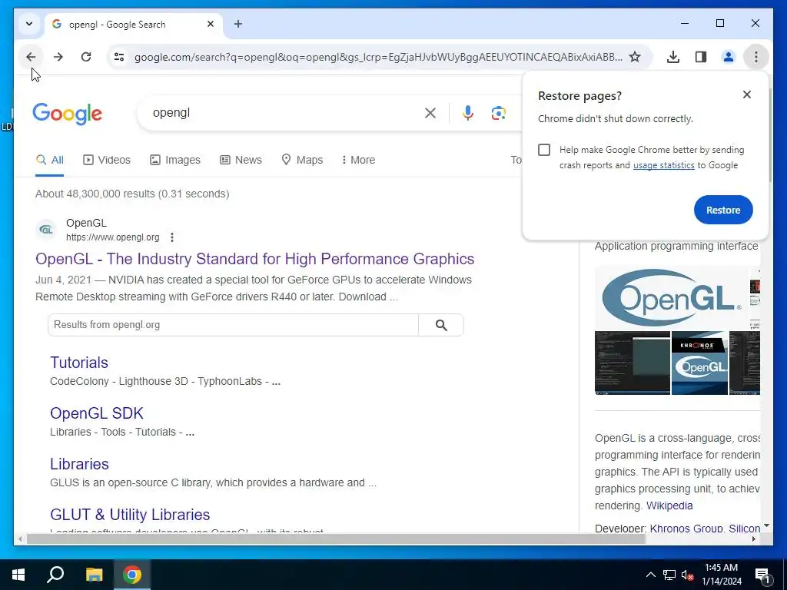
Task: Open GLUT & Utility Libraries sitelink
Action: point(129,515)
